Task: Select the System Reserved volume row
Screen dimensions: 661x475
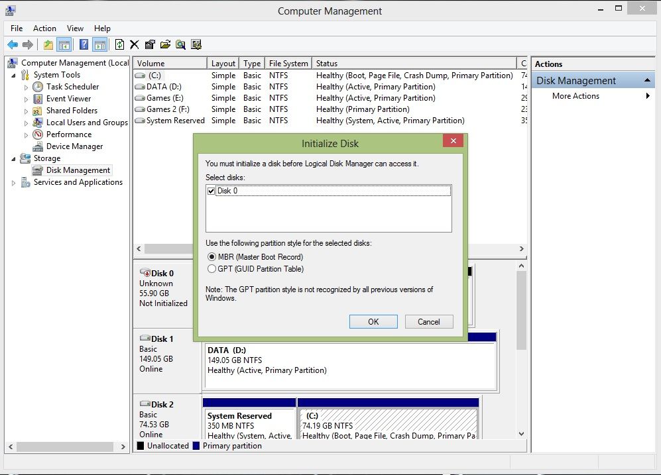Action: click(330, 121)
